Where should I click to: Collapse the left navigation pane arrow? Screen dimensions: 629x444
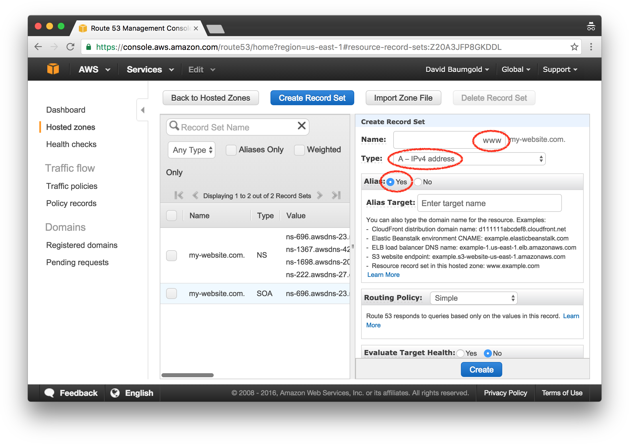143,110
